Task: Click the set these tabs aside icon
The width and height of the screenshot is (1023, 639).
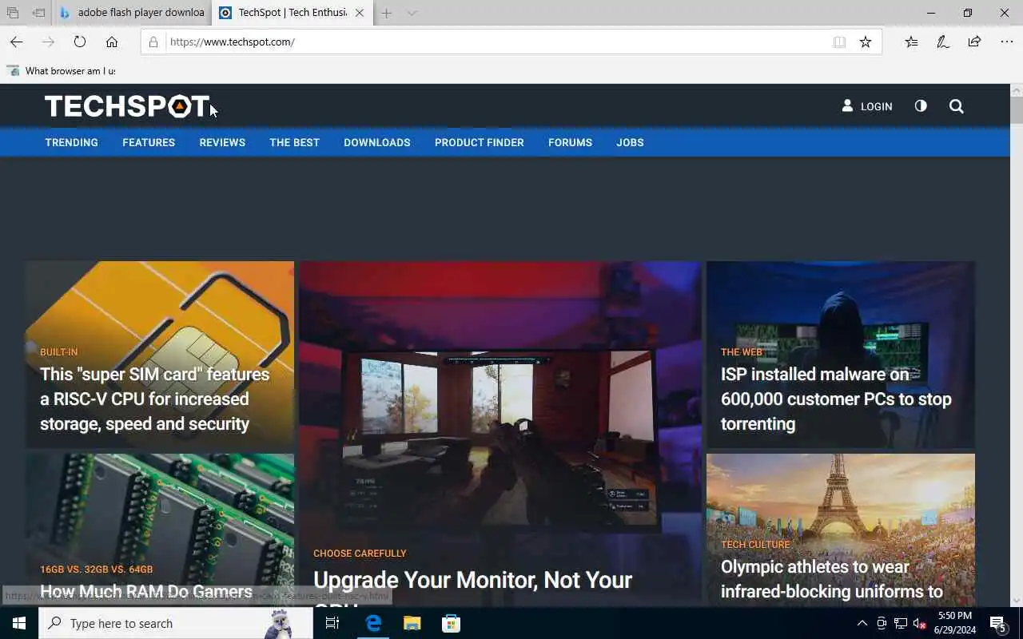Action: click(38, 13)
